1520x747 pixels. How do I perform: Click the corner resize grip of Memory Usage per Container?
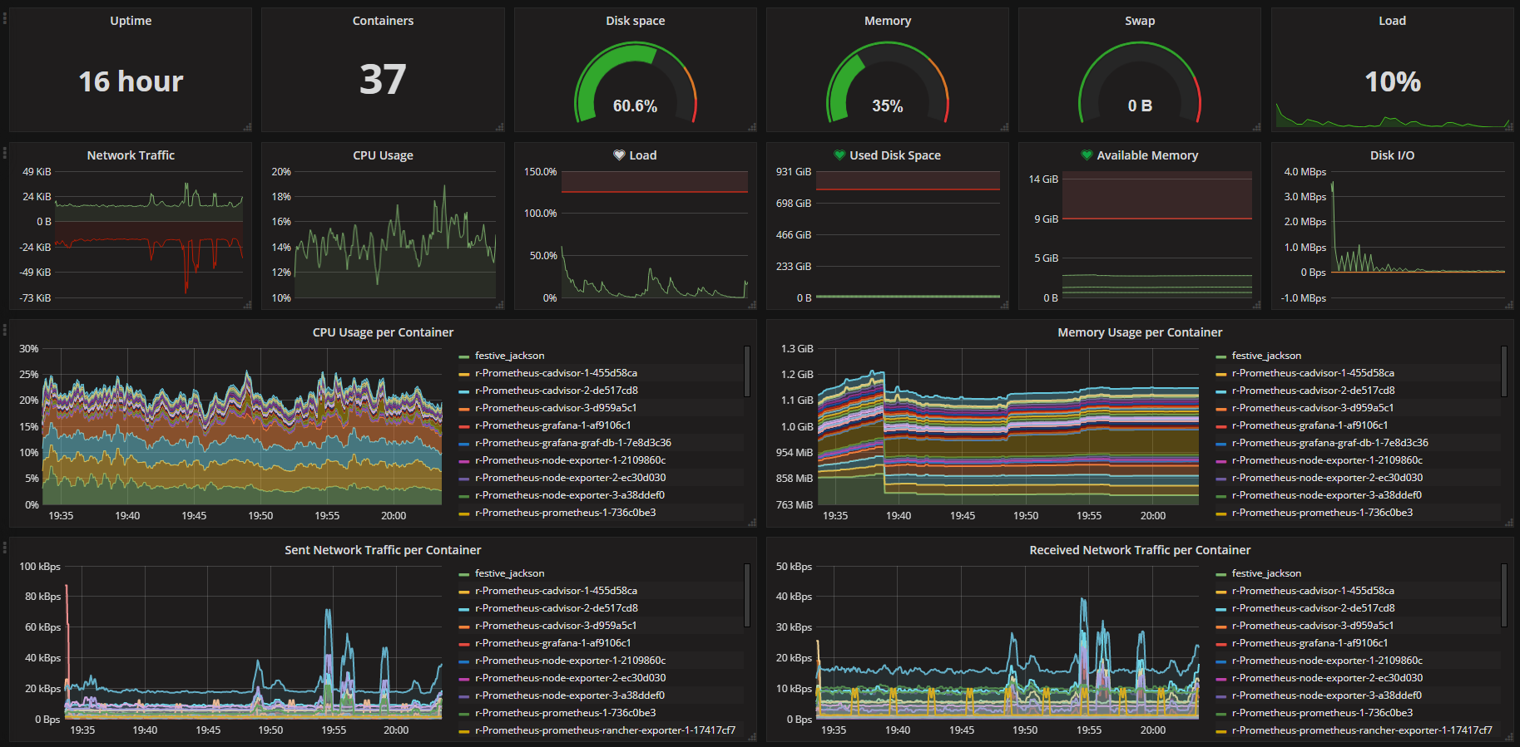pos(1508,523)
